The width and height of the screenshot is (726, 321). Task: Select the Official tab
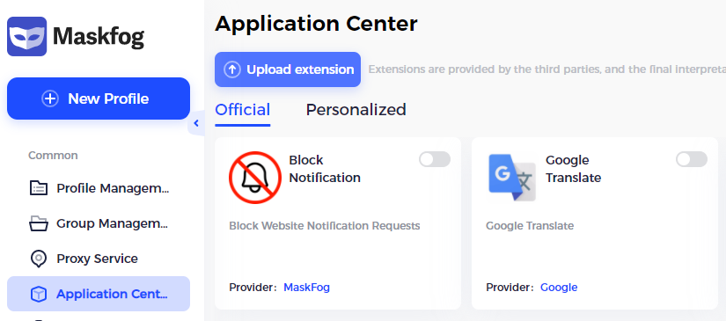(243, 110)
